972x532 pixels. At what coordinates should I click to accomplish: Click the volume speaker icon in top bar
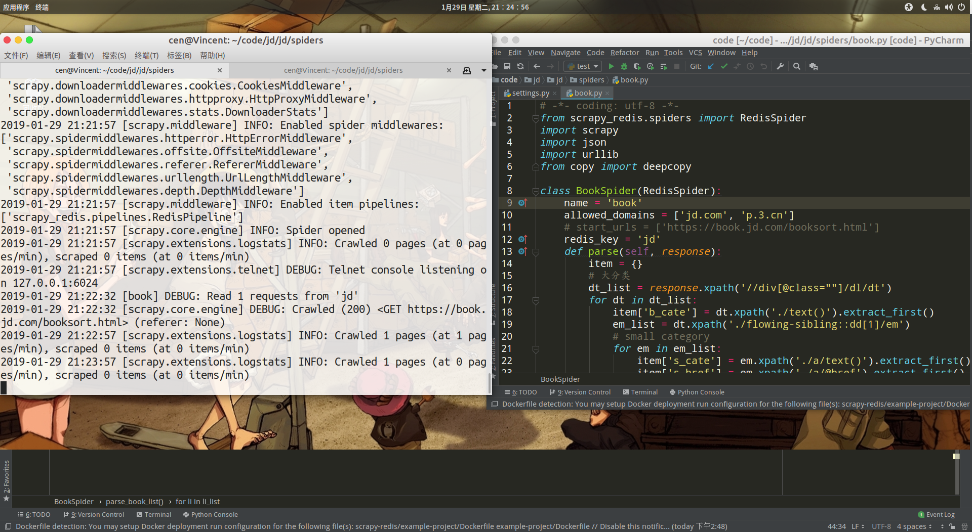click(949, 7)
